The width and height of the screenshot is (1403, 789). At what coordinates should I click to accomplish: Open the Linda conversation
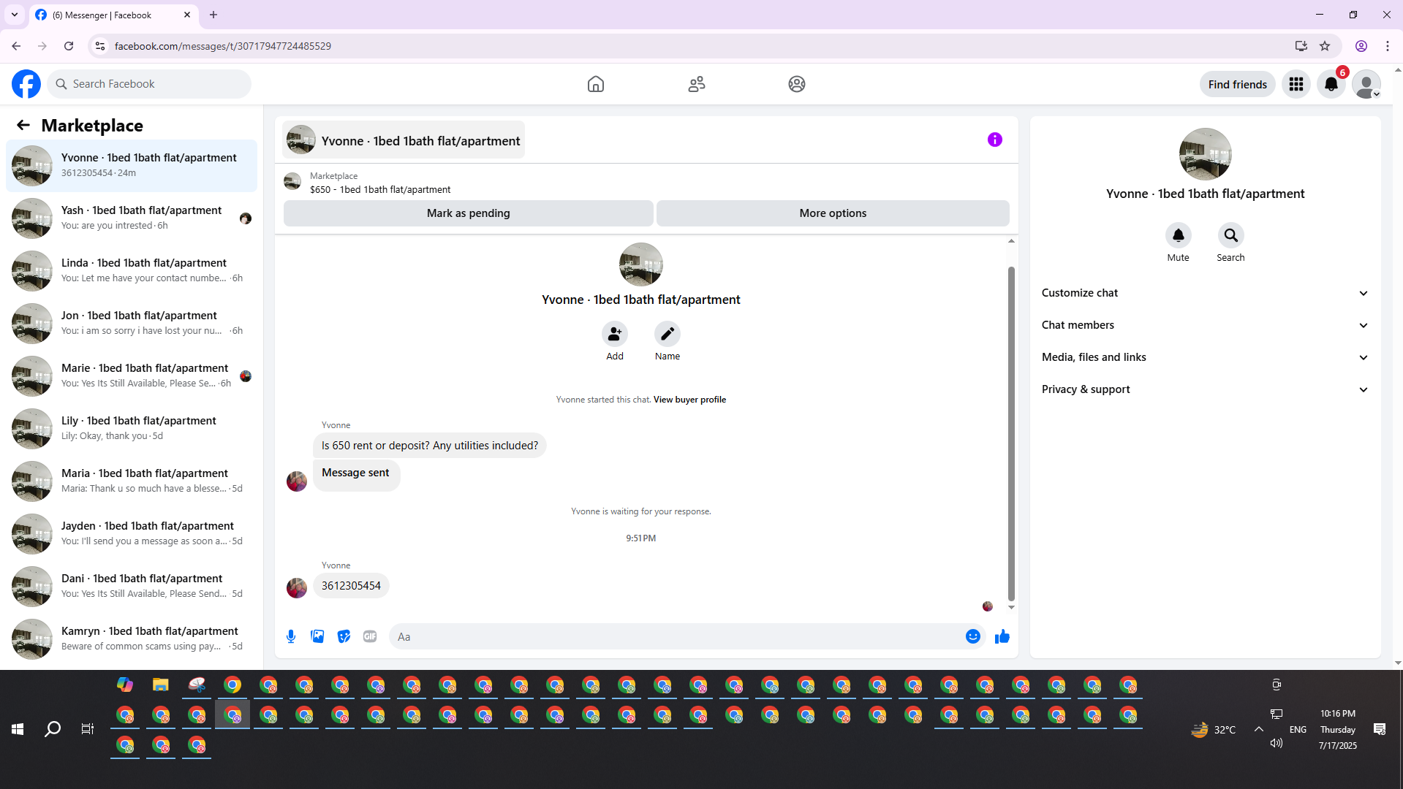[x=132, y=270]
